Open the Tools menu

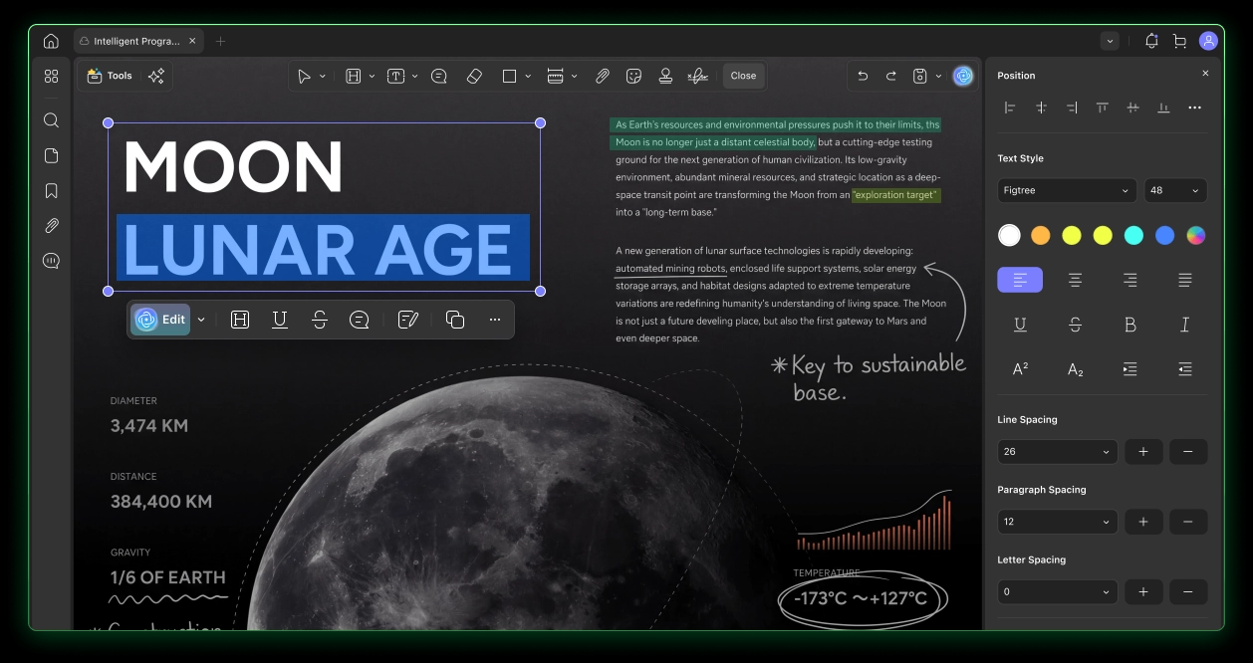(110, 76)
